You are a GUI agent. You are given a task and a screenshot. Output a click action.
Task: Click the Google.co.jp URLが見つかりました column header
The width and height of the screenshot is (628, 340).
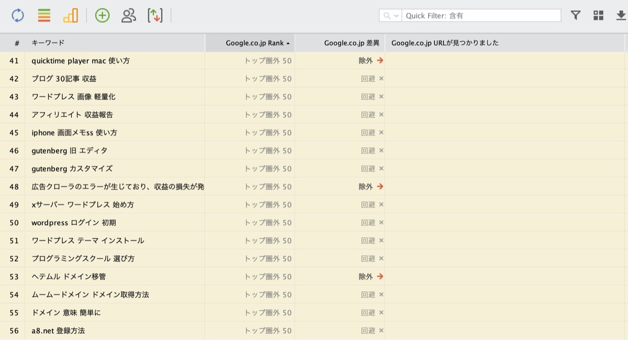[x=505, y=43]
